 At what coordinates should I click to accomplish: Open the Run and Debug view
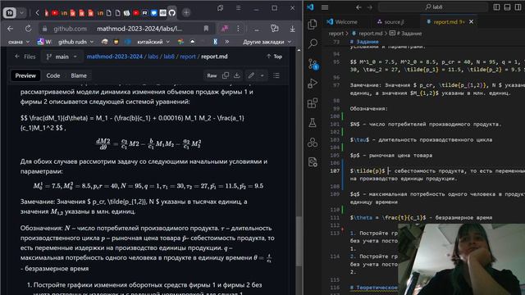click(x=313, y=83)
